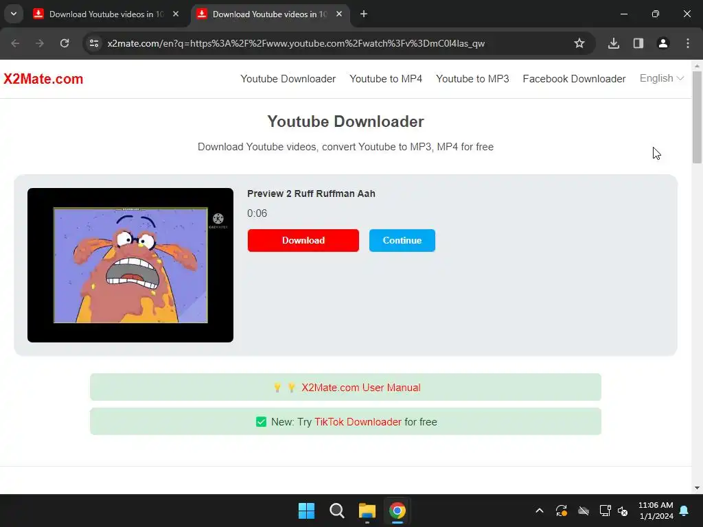Click the X2Mate.com logo
This screenshot has height=527, width=703.
[x=43, y=79]
